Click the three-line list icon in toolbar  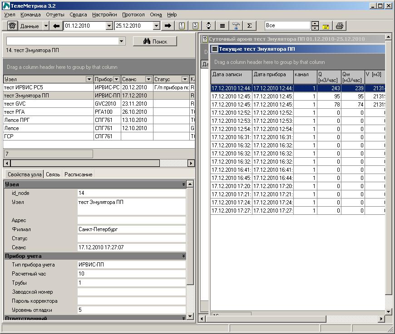(x=222, y=26)
